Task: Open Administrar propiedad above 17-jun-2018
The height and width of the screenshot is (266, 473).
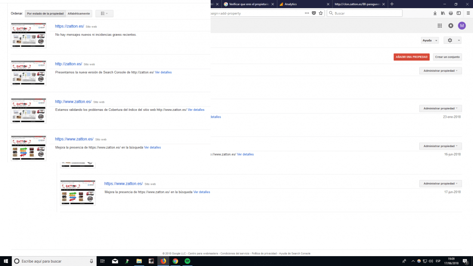Action: point(440,183)
